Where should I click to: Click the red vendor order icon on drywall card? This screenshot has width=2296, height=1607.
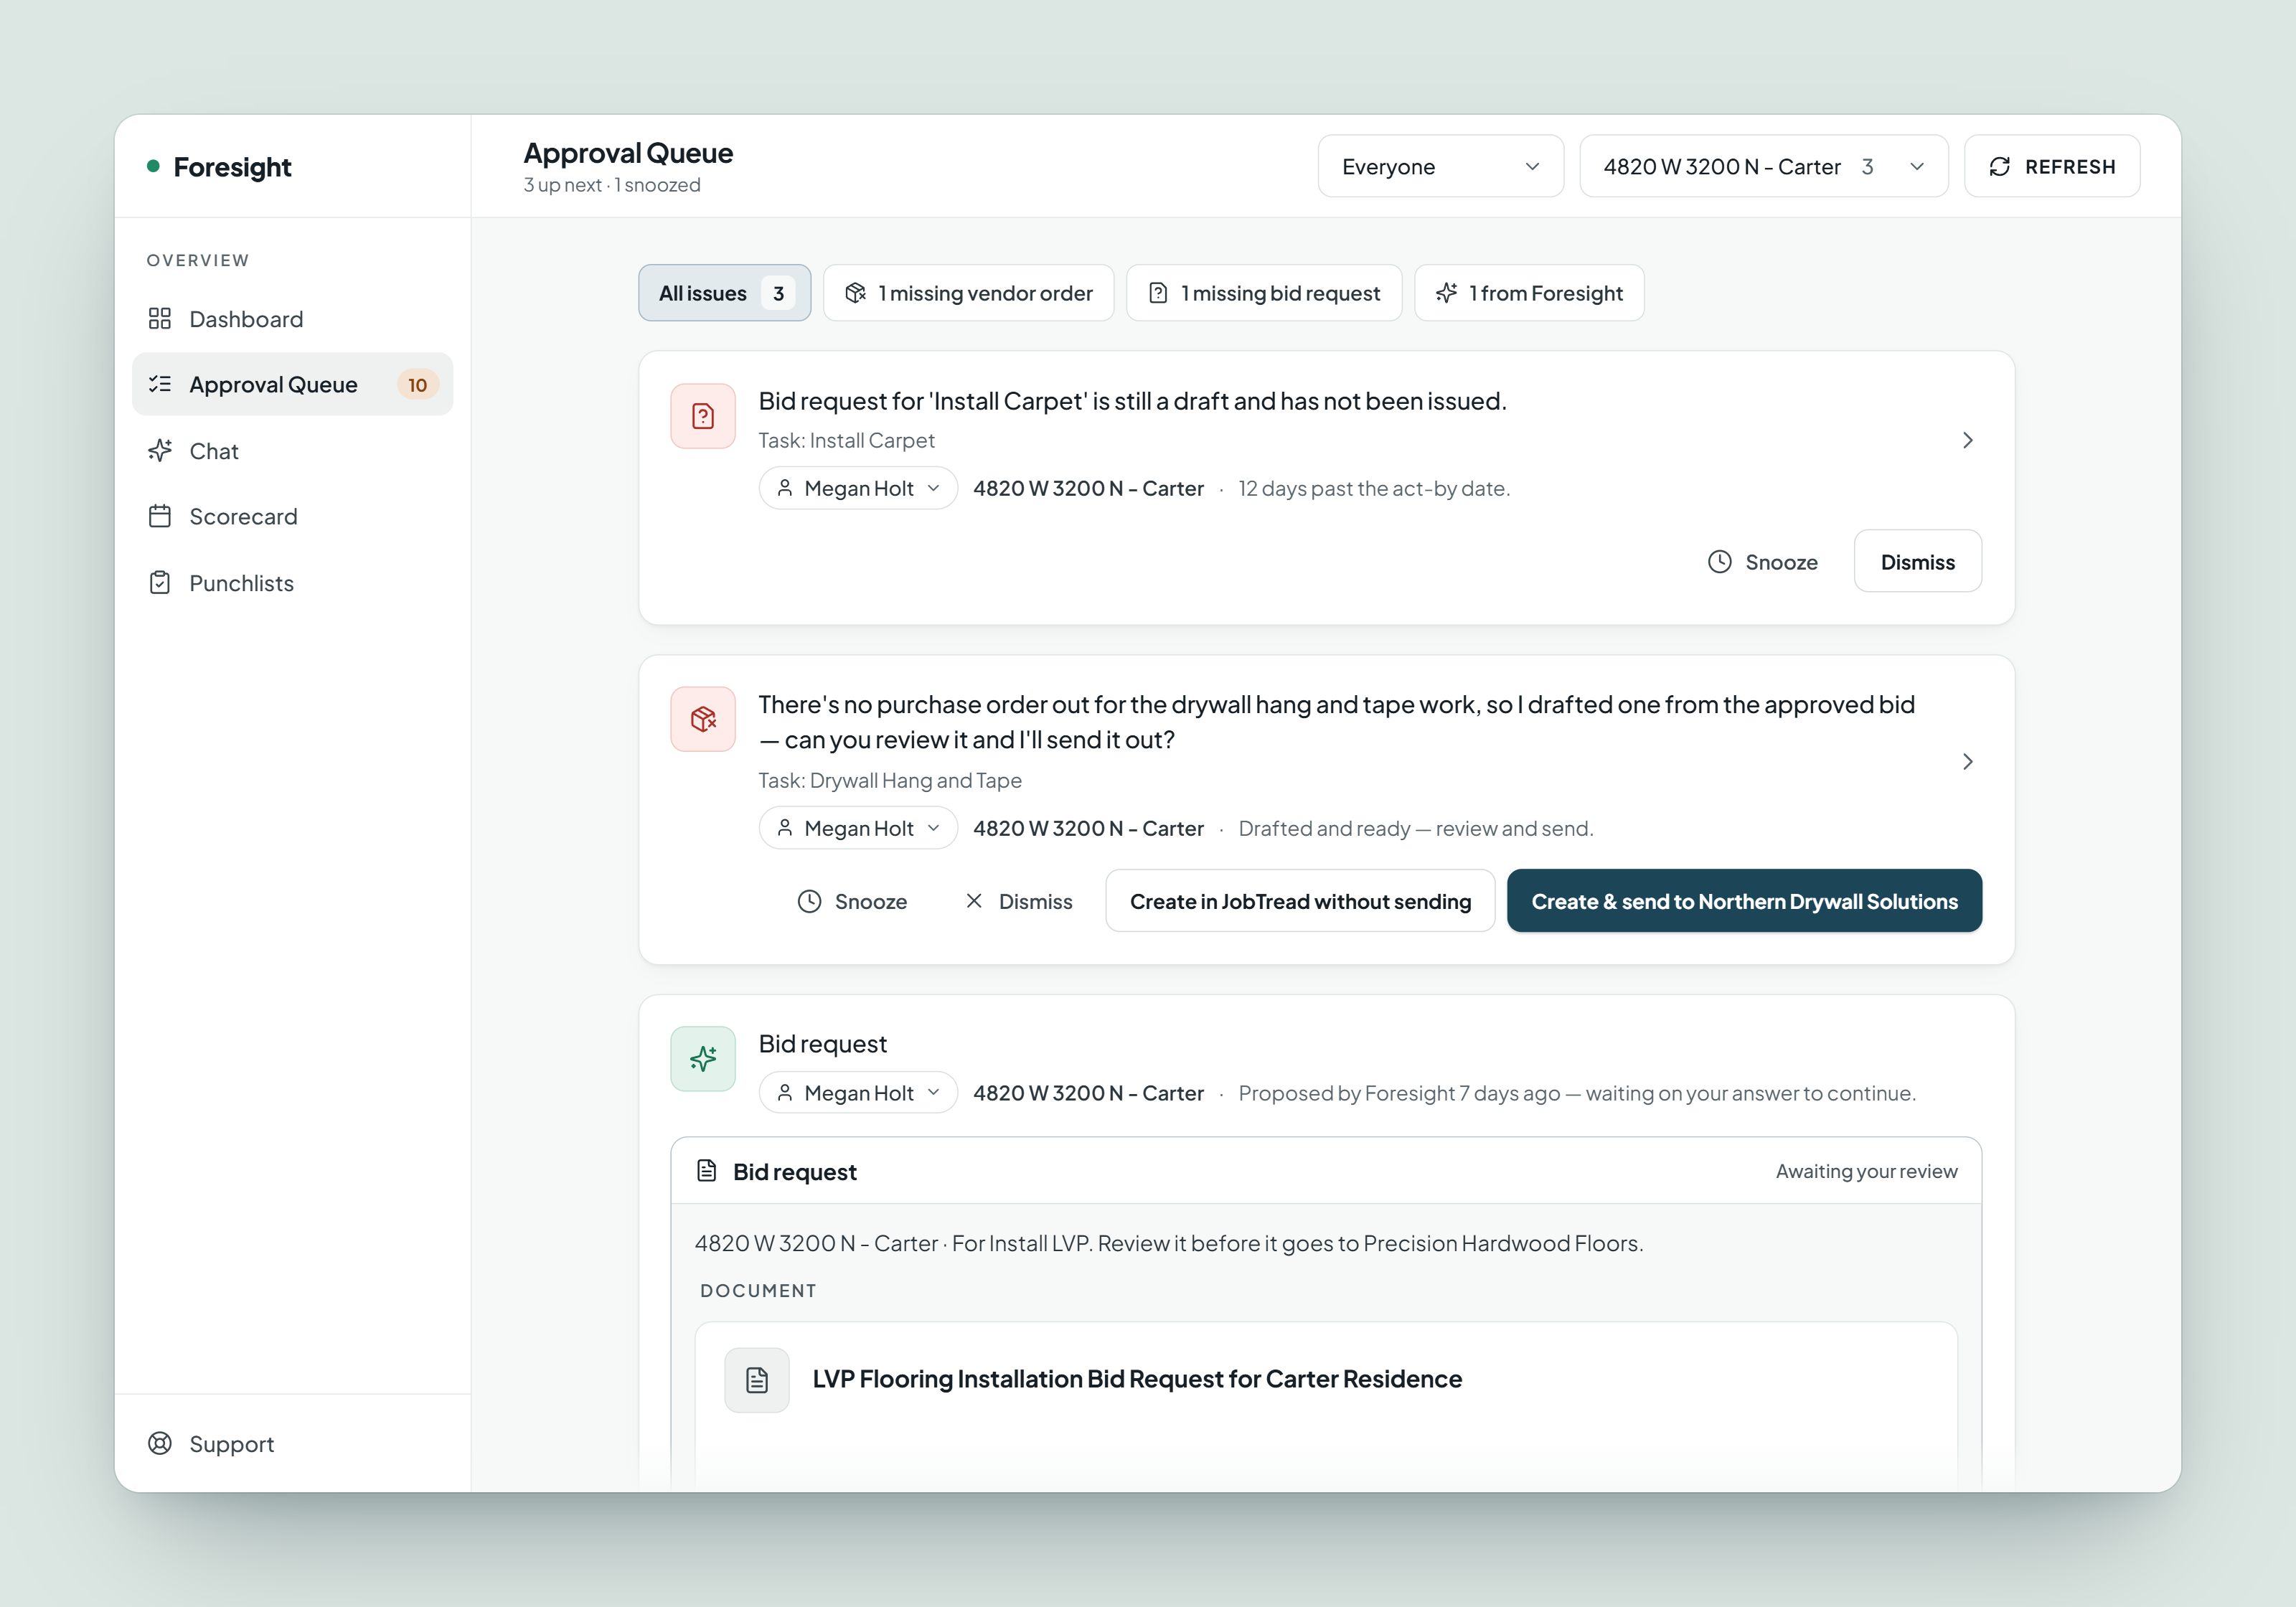pyautogui.click(x=703, y=719)
